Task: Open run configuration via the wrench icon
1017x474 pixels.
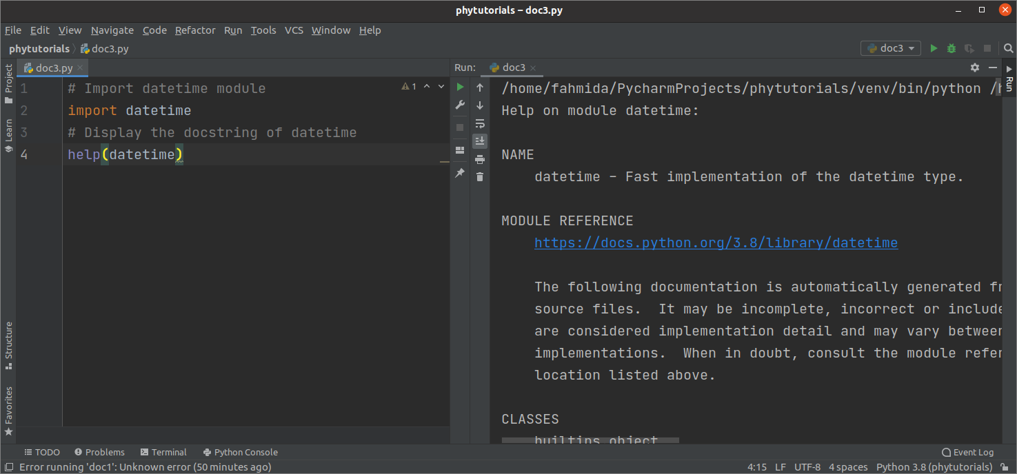Action: point(460,105)
